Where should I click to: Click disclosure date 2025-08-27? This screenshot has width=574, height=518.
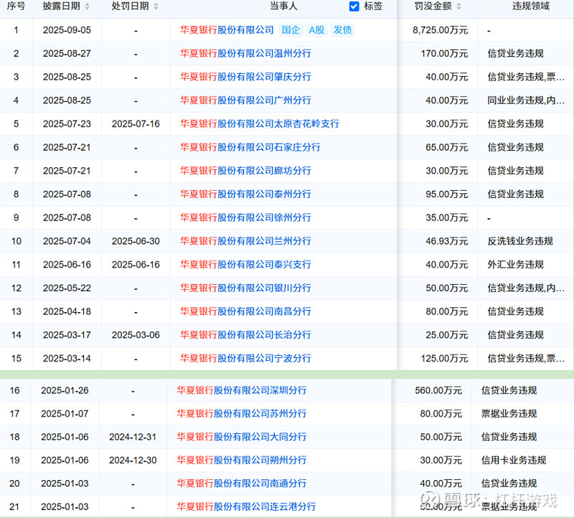pyautogui.click(x=67, y=53)
